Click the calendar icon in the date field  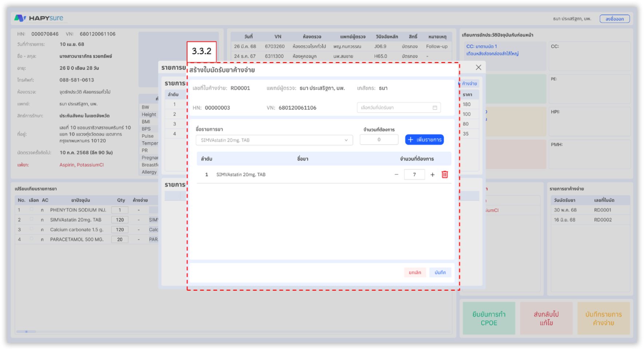click(435, 108)
